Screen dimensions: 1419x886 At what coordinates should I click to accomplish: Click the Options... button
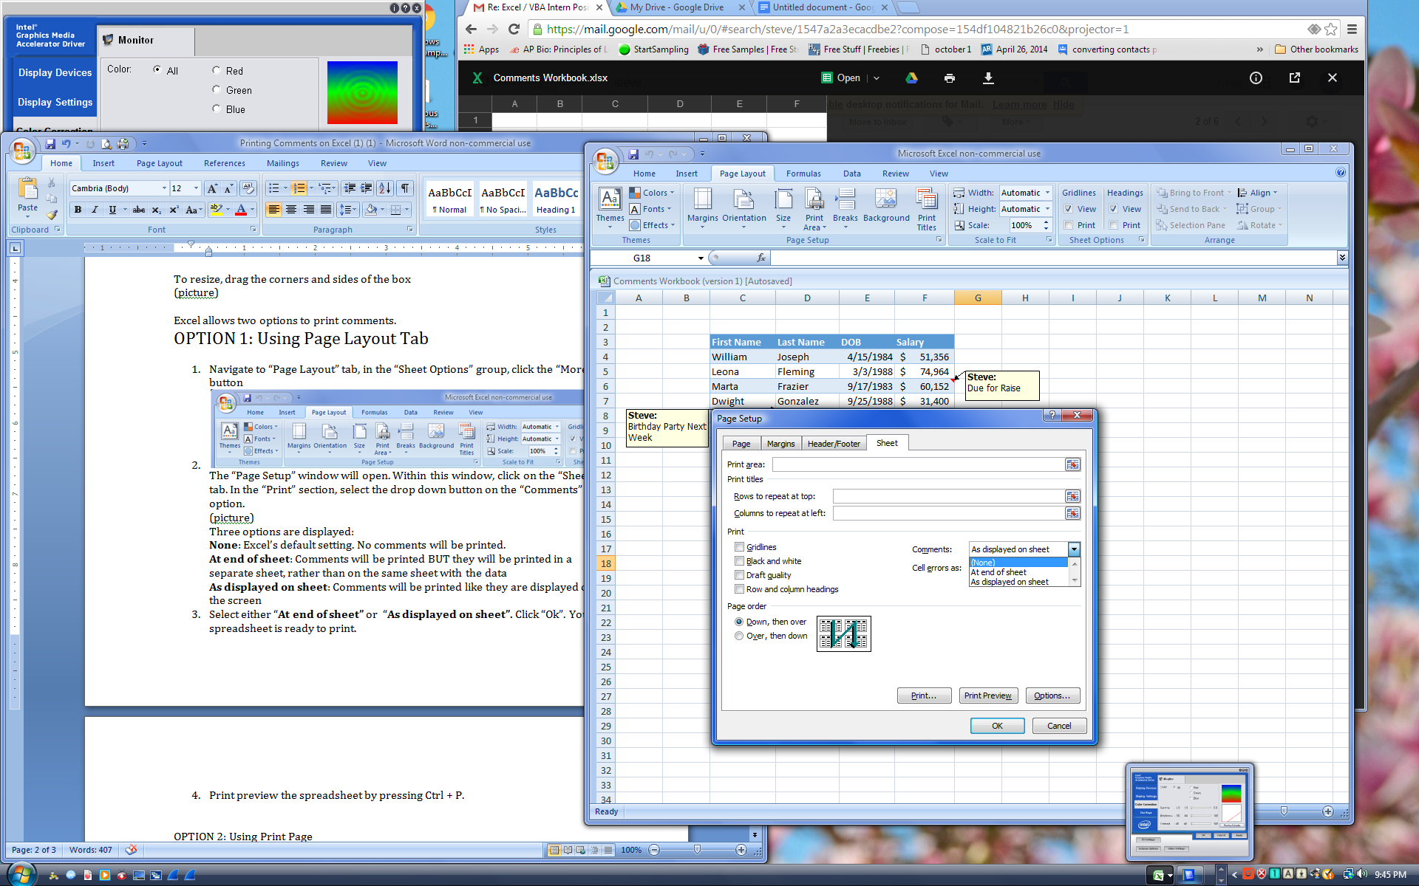[1052, 696]
